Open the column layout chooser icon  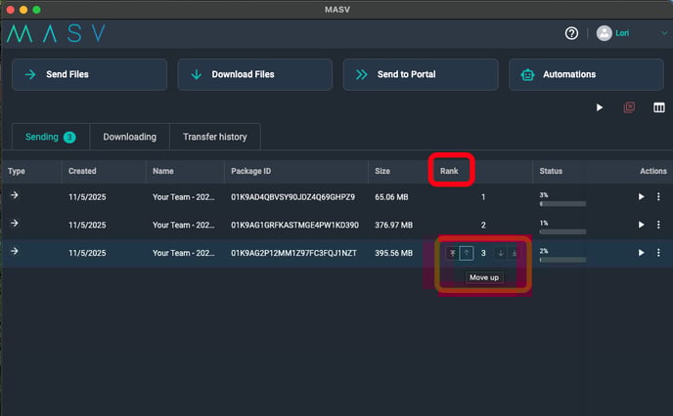point(659,107)
